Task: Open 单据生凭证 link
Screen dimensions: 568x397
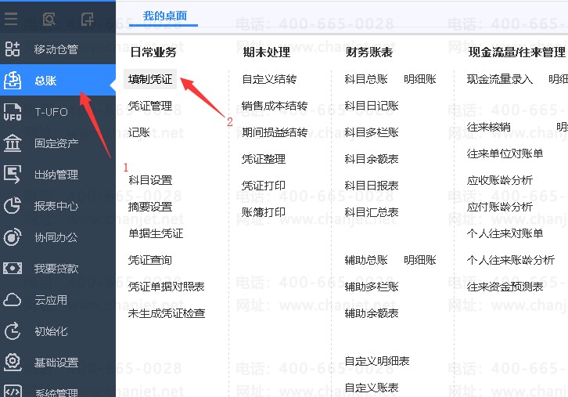Action: pyautogui.click(x=156, y=233)
